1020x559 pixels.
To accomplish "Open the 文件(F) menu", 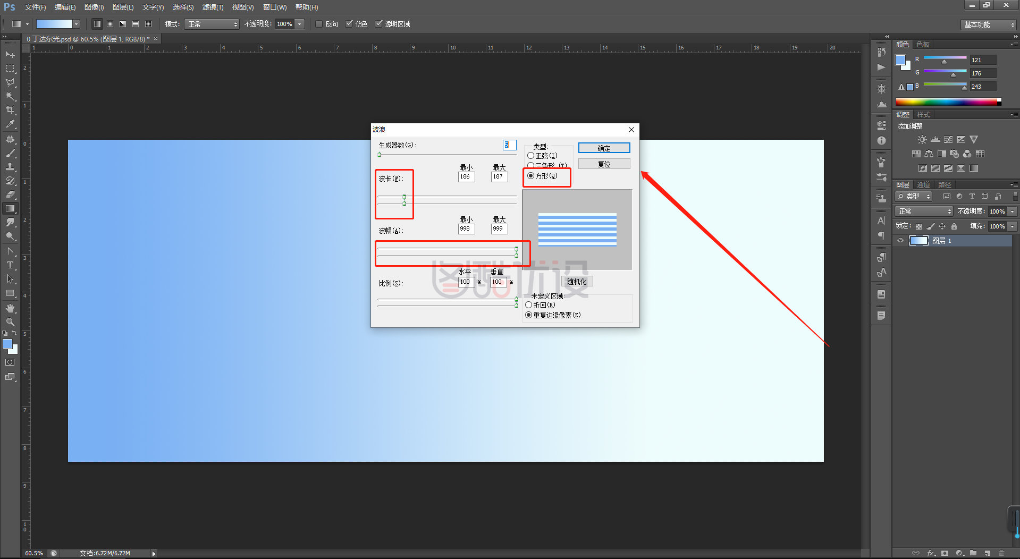I will coord(35,7).
